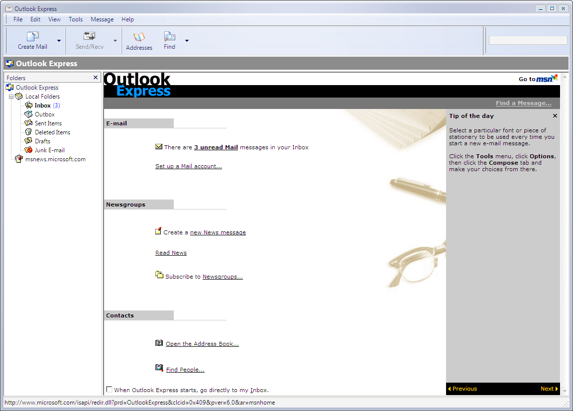The width and height of the screenshot is (573, 411).
Task: Open the Message menu
Action: click(x=102, y=19)
